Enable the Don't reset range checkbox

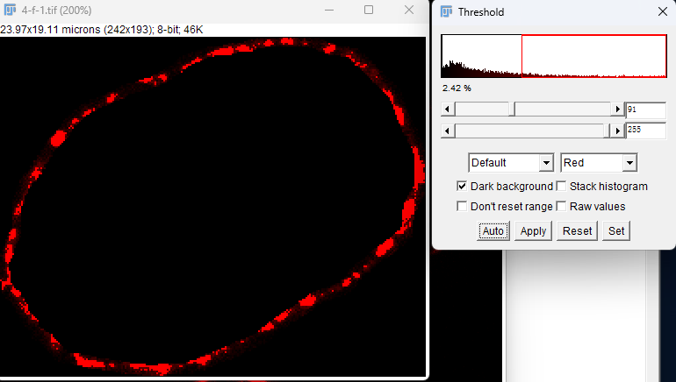(x=462, y=207)
